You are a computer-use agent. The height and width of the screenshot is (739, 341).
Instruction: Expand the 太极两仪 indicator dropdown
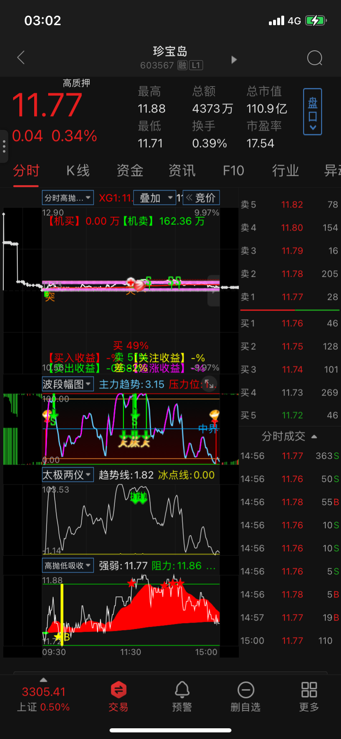click(x=68, y=475)
